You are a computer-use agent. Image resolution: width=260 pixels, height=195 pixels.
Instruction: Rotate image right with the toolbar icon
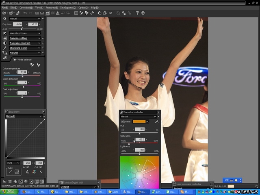click(105, 13)
